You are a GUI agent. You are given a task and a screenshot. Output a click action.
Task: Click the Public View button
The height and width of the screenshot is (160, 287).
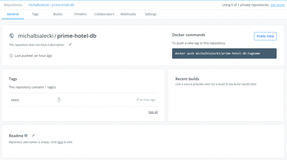265,36
